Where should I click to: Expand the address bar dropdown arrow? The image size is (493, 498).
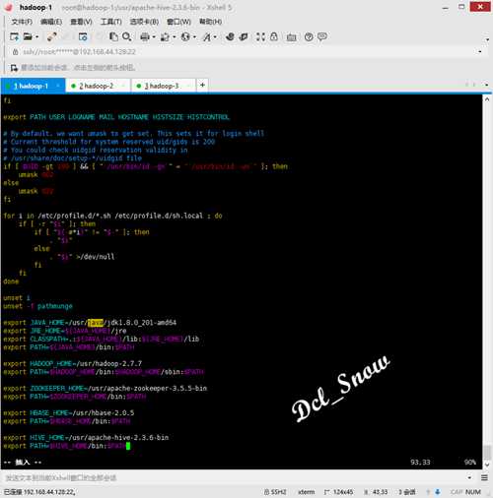[480, 52]
